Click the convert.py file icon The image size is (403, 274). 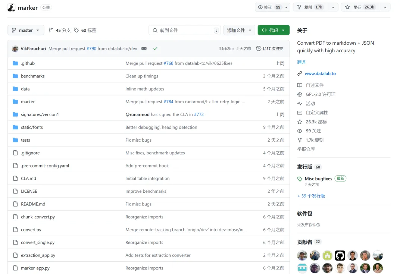pyautogui.click(x=15, y=230)
